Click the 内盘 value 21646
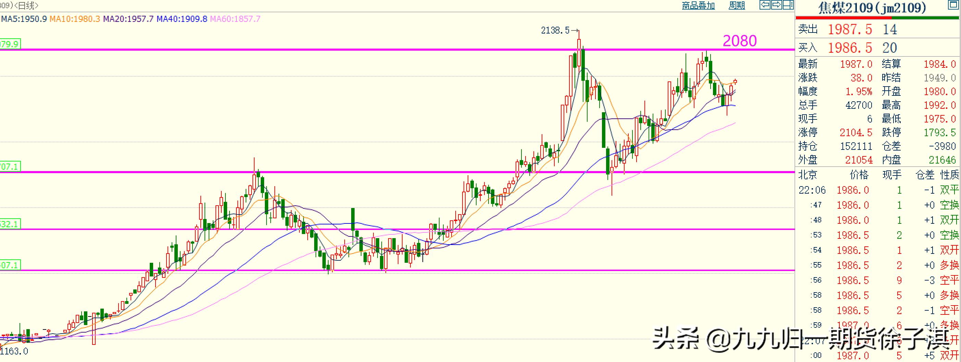The height and width of the screenshot is (362, 961). point(942,160)
